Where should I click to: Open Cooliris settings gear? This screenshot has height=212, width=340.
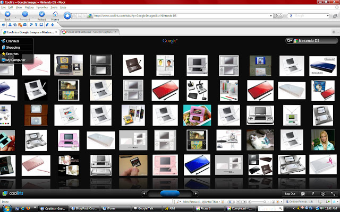tap(303, 193)
